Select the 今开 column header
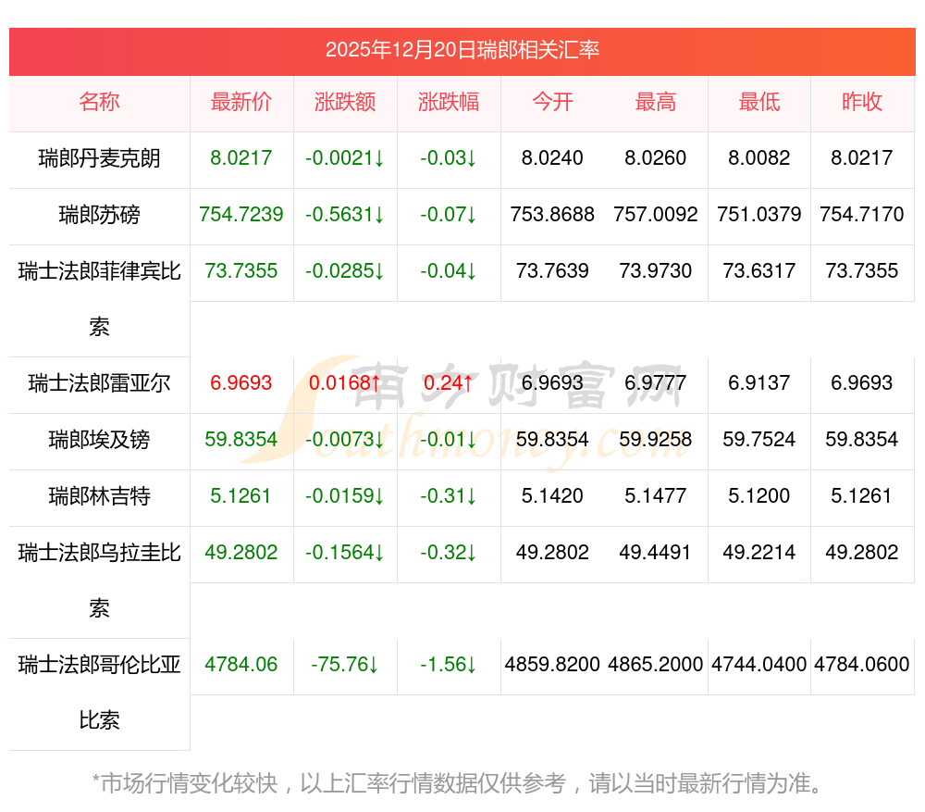Viewport: 925px width, 812px height. 552,102
